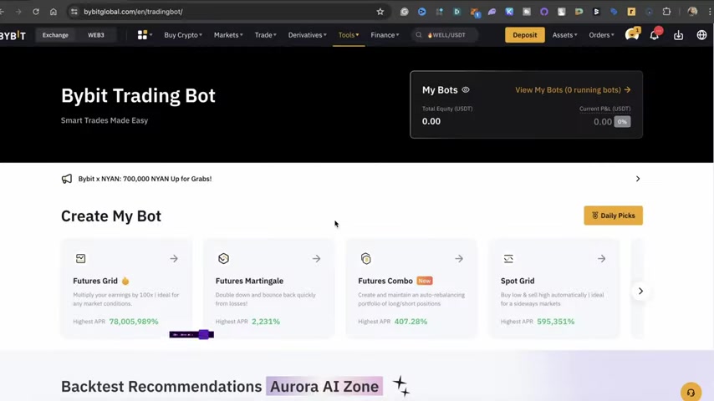Viewport: 714px width, 401px height.
Task: Reload the browser page
Action: (x=35, y=12)
